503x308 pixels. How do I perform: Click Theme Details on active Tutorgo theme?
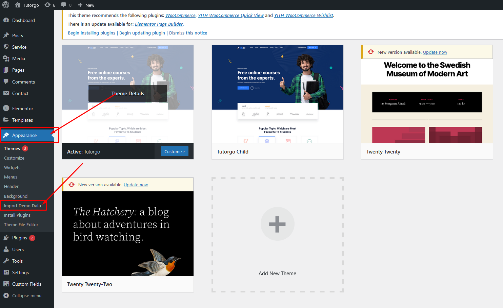128,93
